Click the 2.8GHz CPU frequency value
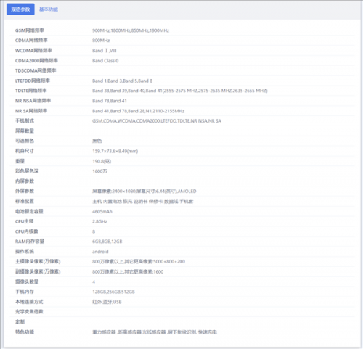 [x=99, y=221]
